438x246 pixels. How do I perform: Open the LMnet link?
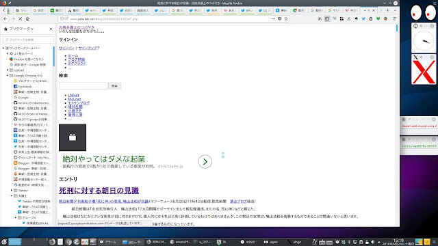click(73, 95)
